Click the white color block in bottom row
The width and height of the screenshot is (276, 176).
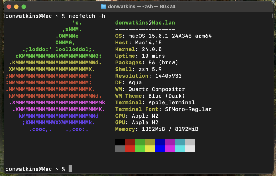tap(190, 149)
